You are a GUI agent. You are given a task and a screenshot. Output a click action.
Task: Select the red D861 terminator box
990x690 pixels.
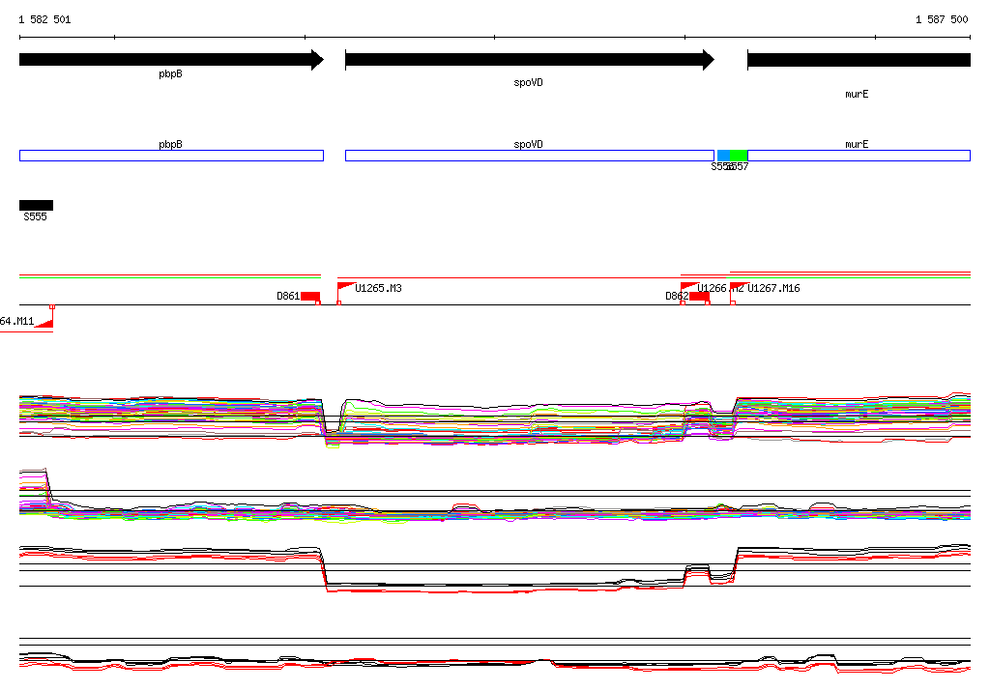click(x=310, y=296)
